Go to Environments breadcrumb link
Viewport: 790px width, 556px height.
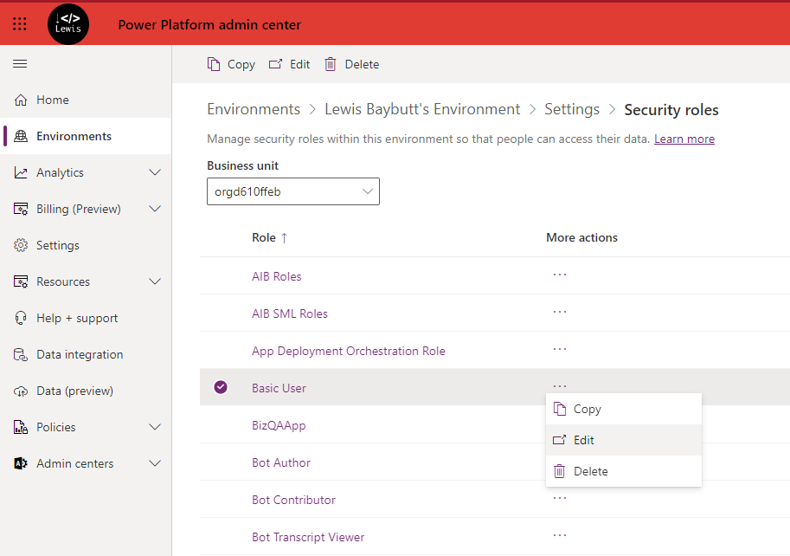[x=254, y=109]
